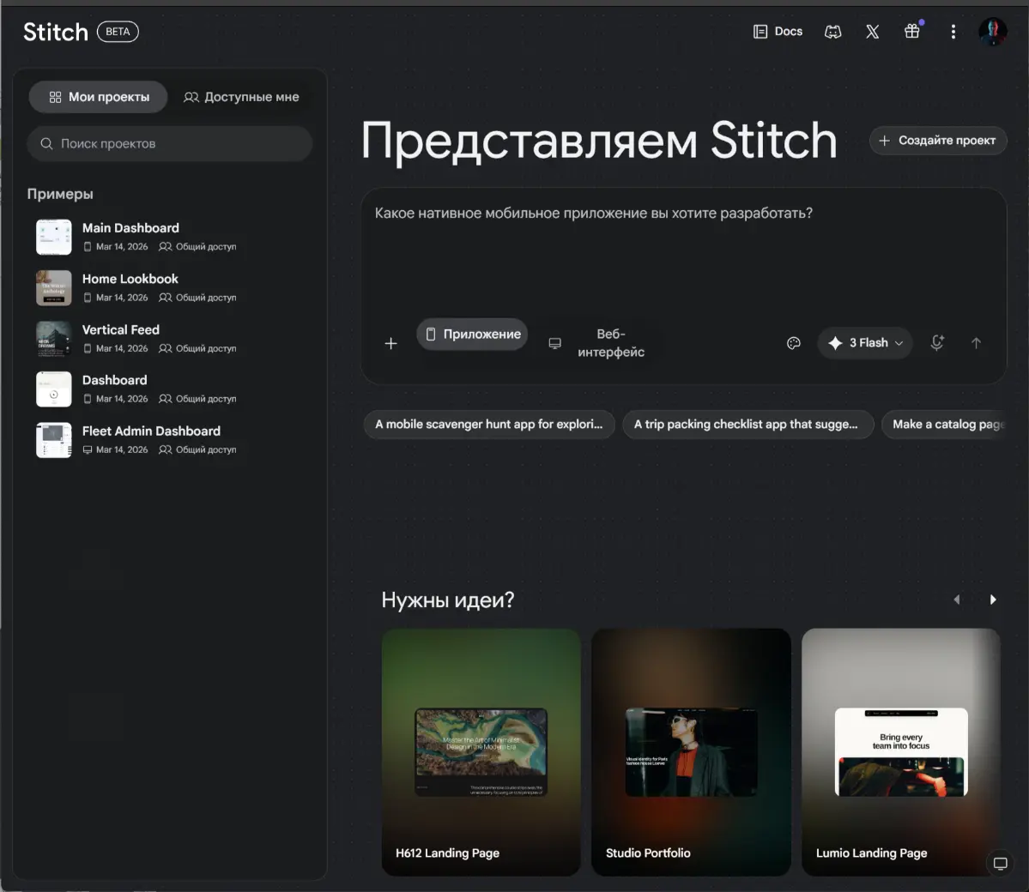Click Общий доступ on Vertical Feed row
The height and width of the screenshot is (892, 1029).
pyautogui.click(x=197, y=348)
